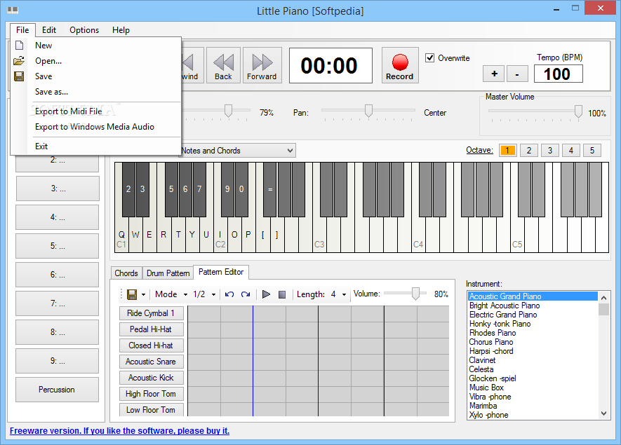The image size is (621, 445).
Task: Choose Export to Windows Media Audio
Action: click(x=95, y=127)
